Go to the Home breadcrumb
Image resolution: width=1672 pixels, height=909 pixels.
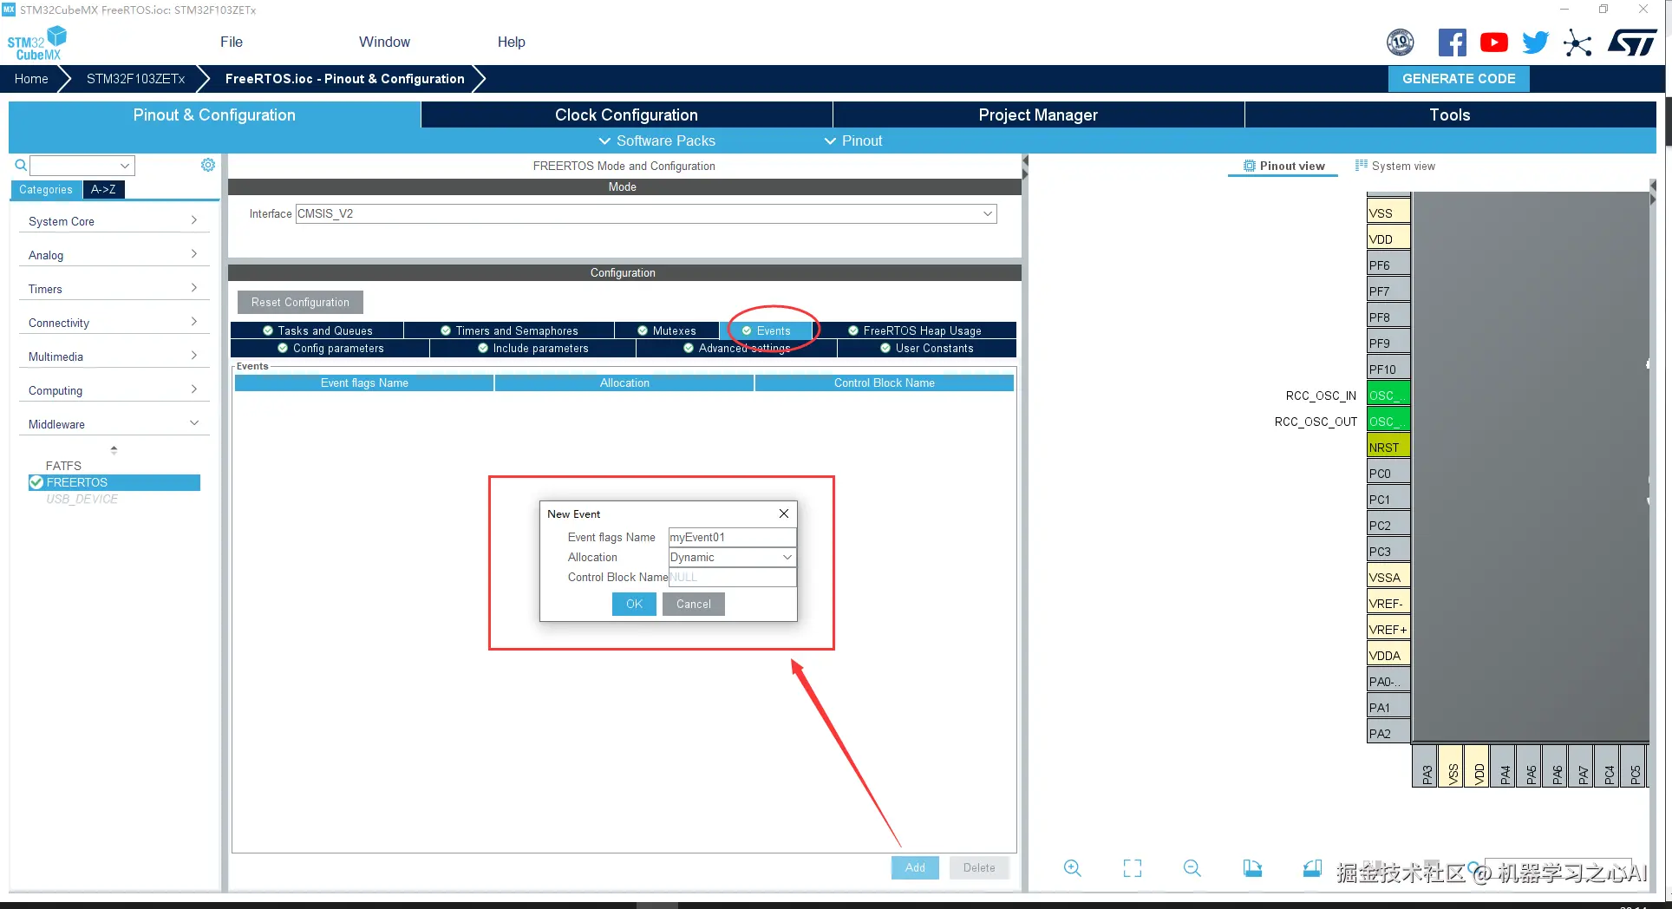tap(31, 79)
